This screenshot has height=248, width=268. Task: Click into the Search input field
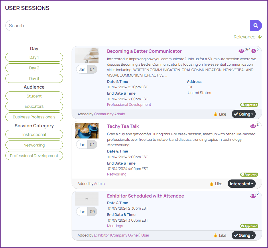click(x=128, y=26)
